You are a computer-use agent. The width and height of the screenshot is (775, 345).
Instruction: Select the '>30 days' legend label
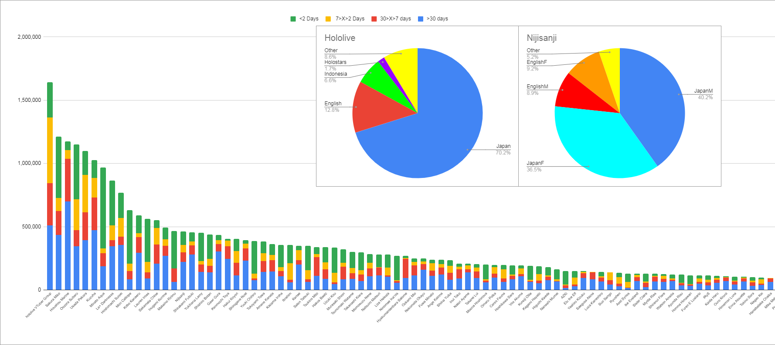[x=437, y=19]
